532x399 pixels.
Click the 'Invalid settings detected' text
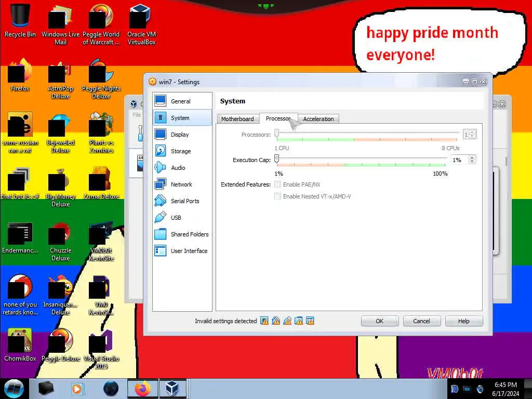pos(225,321)
